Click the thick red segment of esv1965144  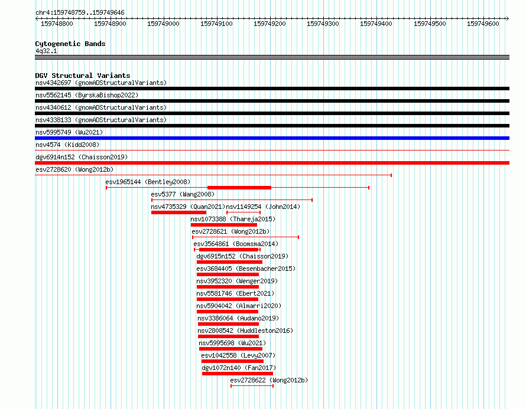pos(239,188)
